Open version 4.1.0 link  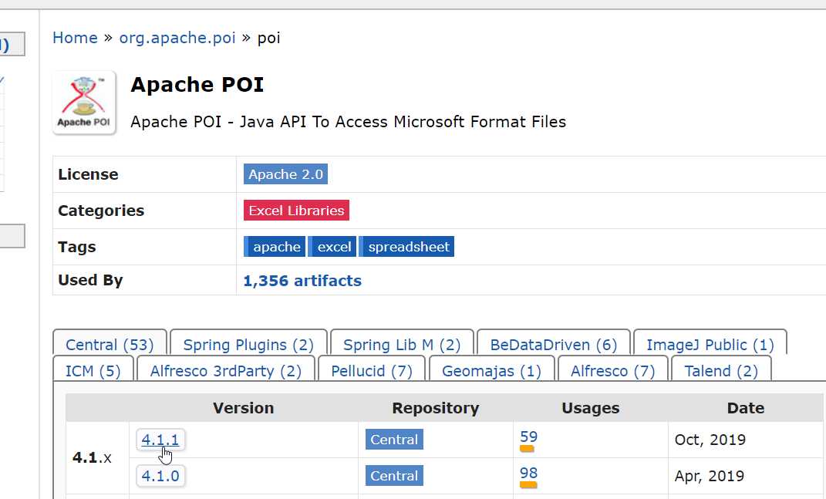[160, 476]
